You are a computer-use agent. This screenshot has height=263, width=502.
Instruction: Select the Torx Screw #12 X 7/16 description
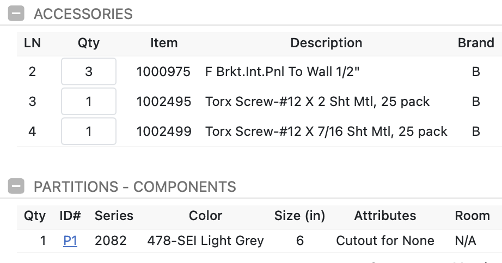tap(326, 131)
